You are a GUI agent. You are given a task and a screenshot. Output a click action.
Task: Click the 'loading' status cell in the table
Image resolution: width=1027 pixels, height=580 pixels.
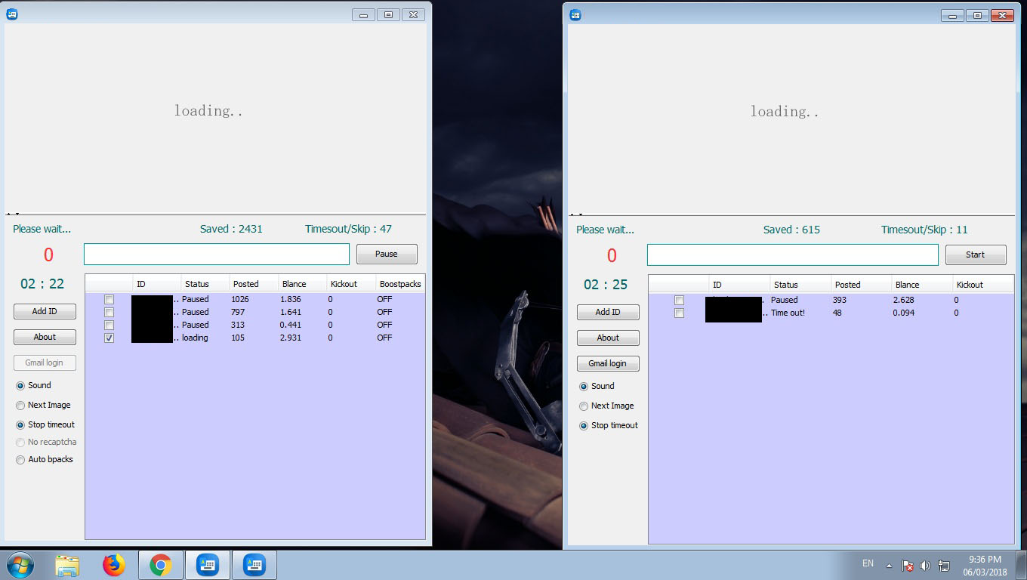click(195, 338)
